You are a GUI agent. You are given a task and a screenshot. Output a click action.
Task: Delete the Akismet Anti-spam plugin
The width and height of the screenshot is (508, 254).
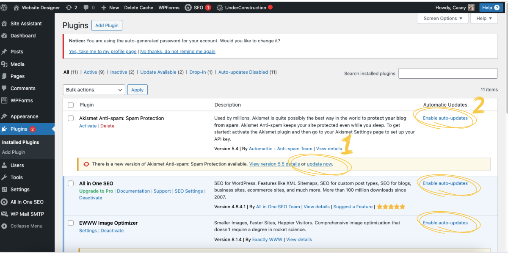(x=107, y=126)
